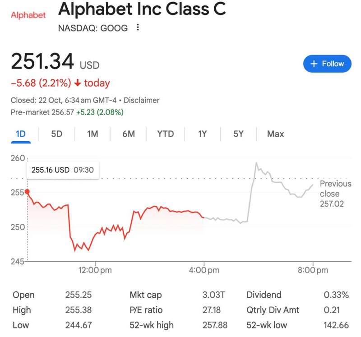This screenshot has width=361, height=337.
Task: Click the Alphabet logo
Action: click(28, 15)
